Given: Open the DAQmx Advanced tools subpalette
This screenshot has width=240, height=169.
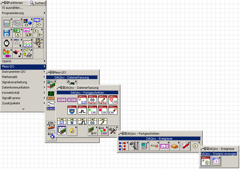Looking at the screenshot, I should click(113, 131).
